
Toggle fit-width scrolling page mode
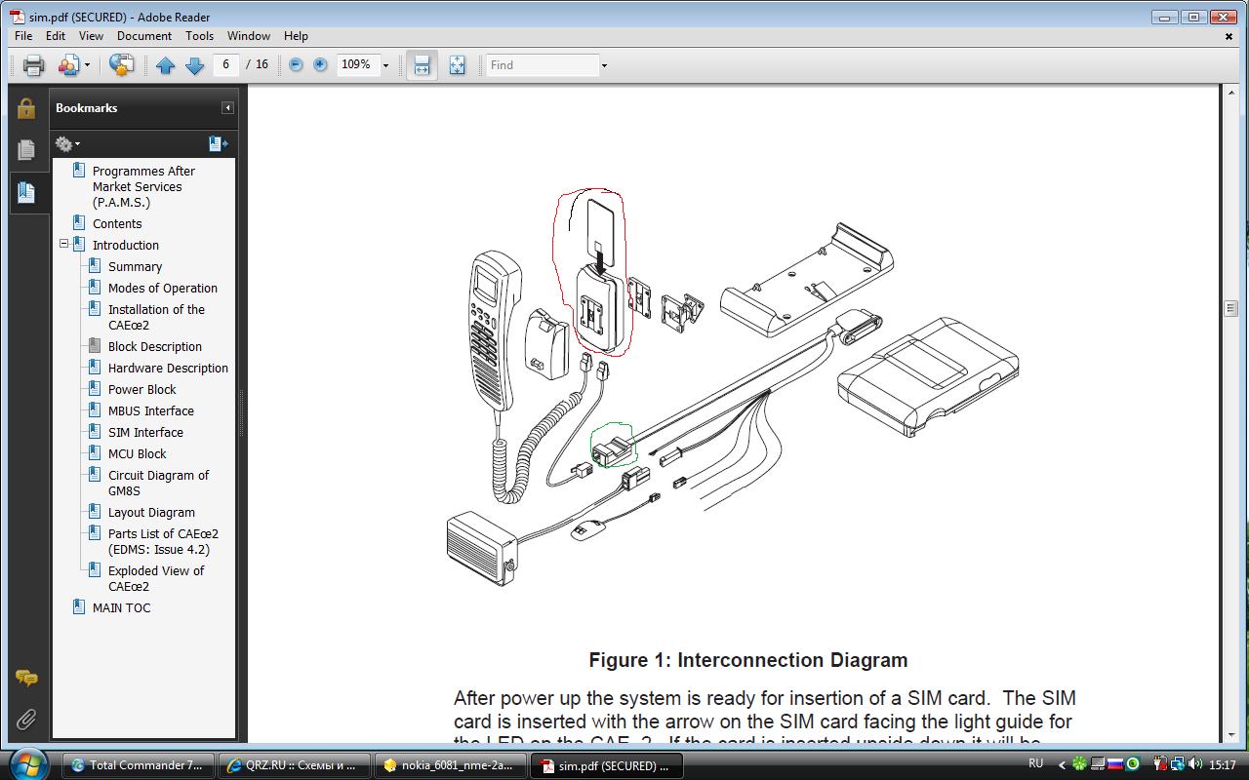pos(422,65)
